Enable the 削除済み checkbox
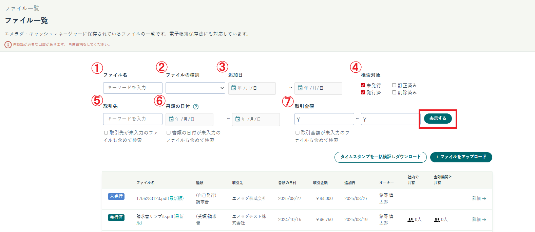 coord(394,92)
